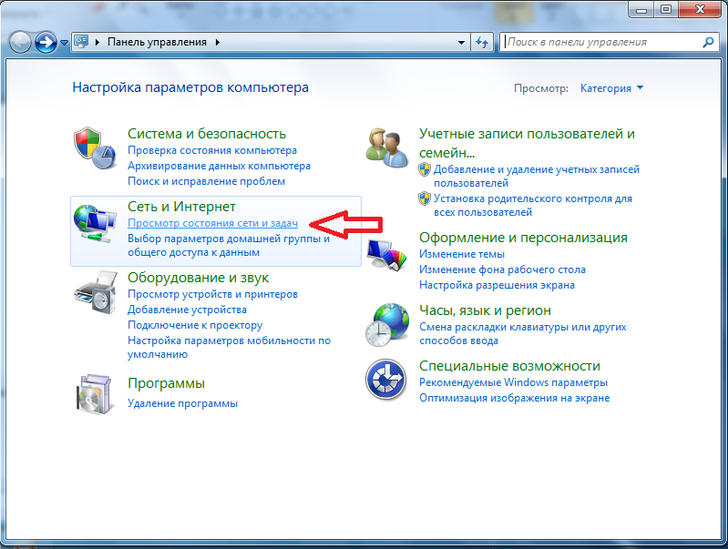Click the Hardware and Sound printer icon
This screenshot has height=549, width=728.
tap(96, 291)
